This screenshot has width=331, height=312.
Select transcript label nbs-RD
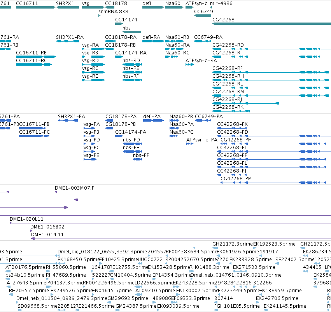tap(131, 61)
